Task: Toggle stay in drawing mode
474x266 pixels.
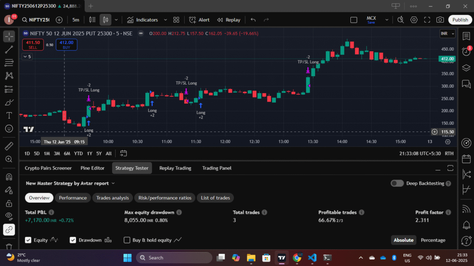Action: [x=9, y=190]
